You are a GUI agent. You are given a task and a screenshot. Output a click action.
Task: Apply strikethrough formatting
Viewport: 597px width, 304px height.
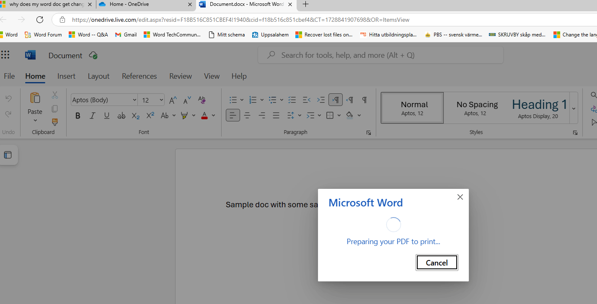point(121,116)
